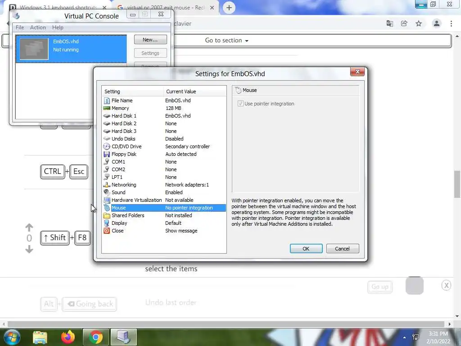Viewport: 461px width, 346px height.
Task: Click the network tray icon
Action: (x=416, y=337)
